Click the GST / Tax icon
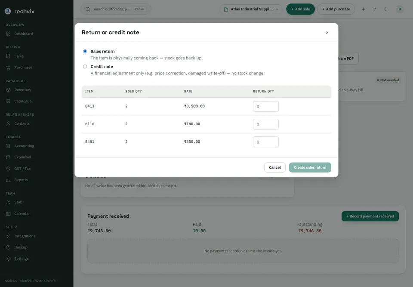The image size is (413, 287). [9, 168]
